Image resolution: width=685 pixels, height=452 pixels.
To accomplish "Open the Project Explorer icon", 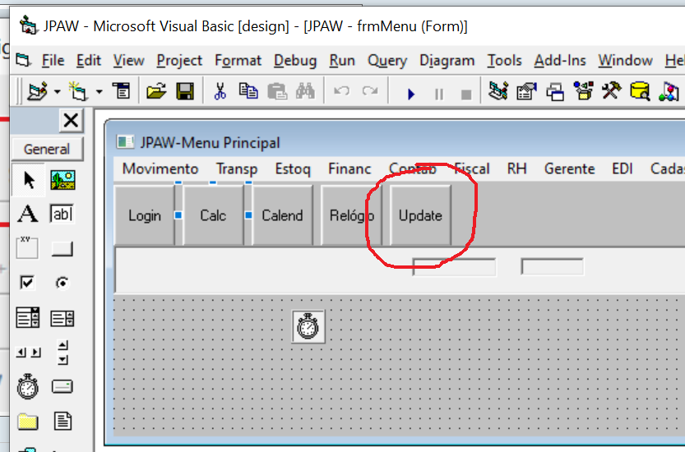I will pyautogui.click(x=498, y=91).
